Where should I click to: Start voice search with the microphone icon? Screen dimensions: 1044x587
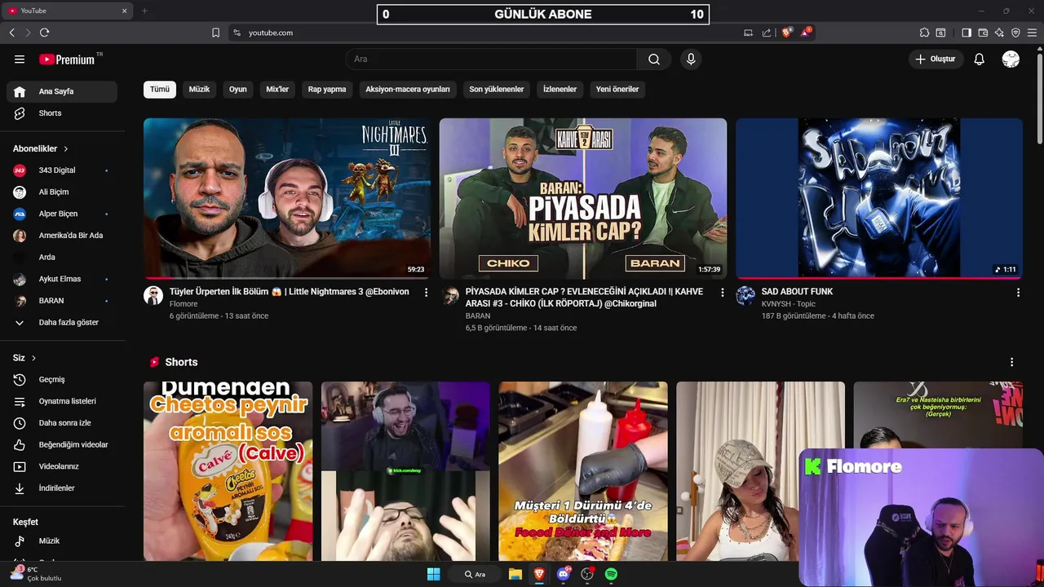[x=691, y=60]
